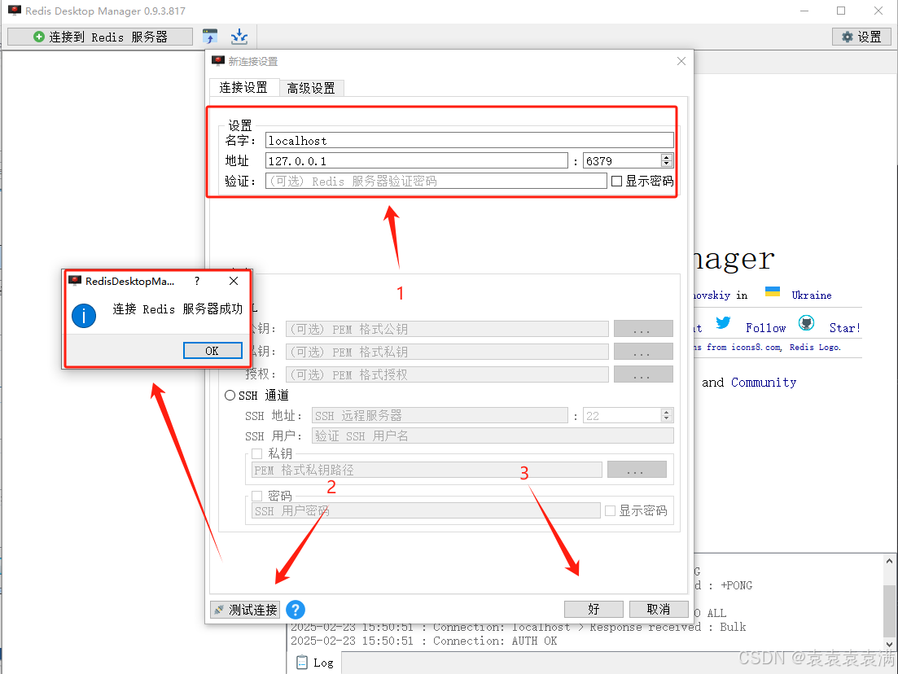
Task: Increment port 6379 with the up stepper
Action: [x=668, y=156]
